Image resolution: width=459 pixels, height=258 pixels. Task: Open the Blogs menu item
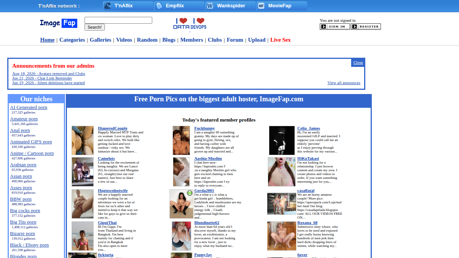coord(169,40)
